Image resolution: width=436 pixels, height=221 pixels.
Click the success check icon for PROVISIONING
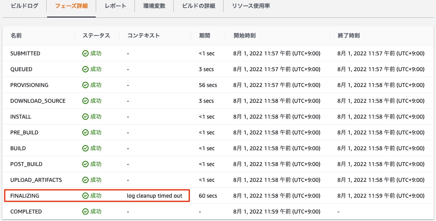(85, 85)
